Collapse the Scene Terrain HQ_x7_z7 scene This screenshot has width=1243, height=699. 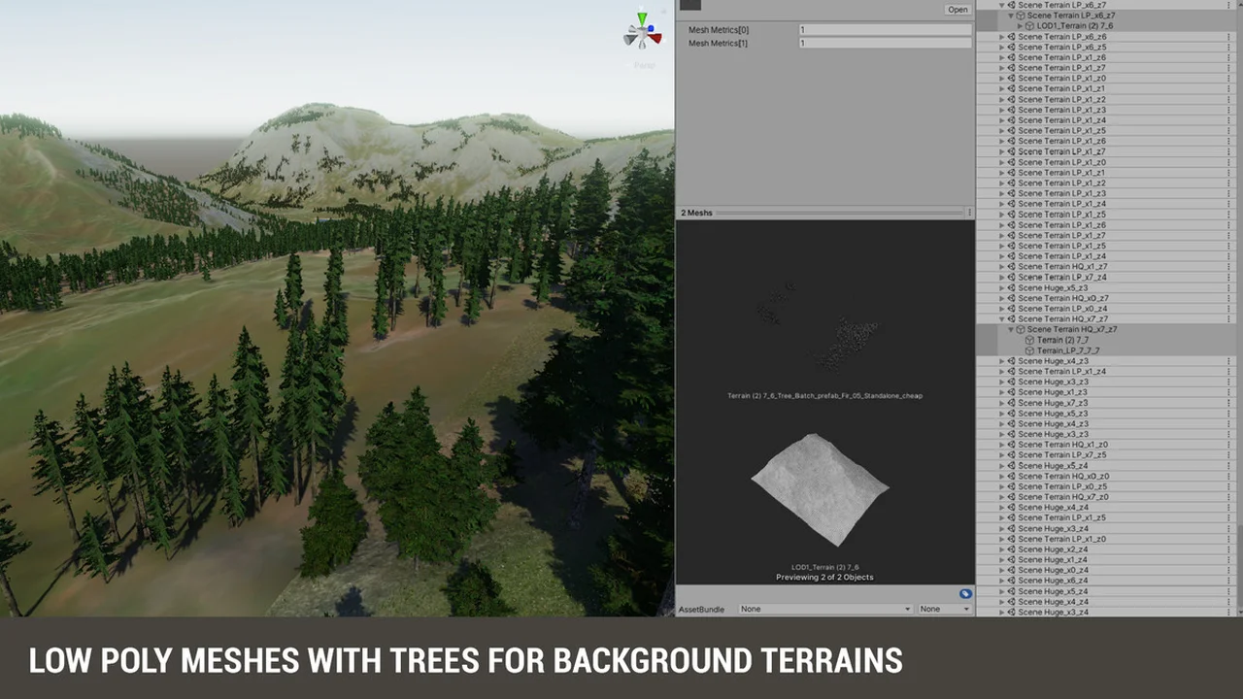coord(1002,319)
